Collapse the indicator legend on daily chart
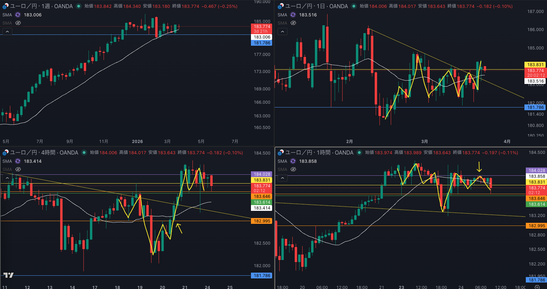Screen dimensions: 547x289 click(x=282, y=32)
